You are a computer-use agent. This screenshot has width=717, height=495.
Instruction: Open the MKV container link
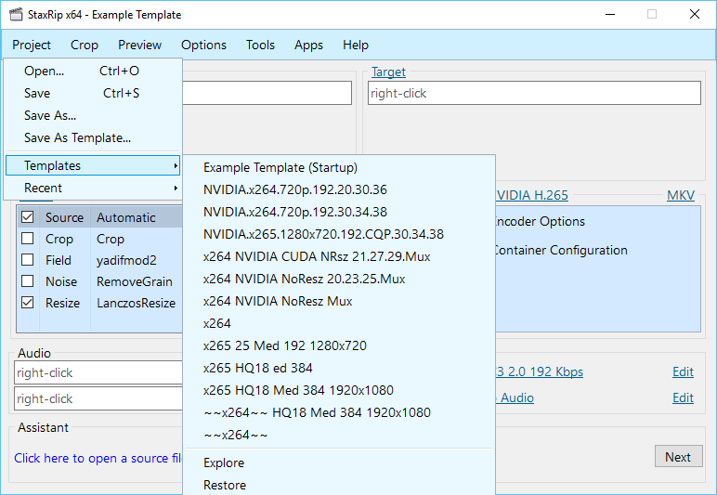[681, 195]
